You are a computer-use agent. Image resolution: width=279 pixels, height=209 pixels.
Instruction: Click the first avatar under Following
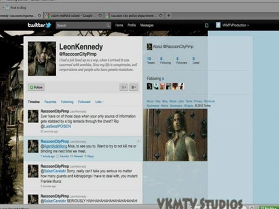[x=149, y=86]
